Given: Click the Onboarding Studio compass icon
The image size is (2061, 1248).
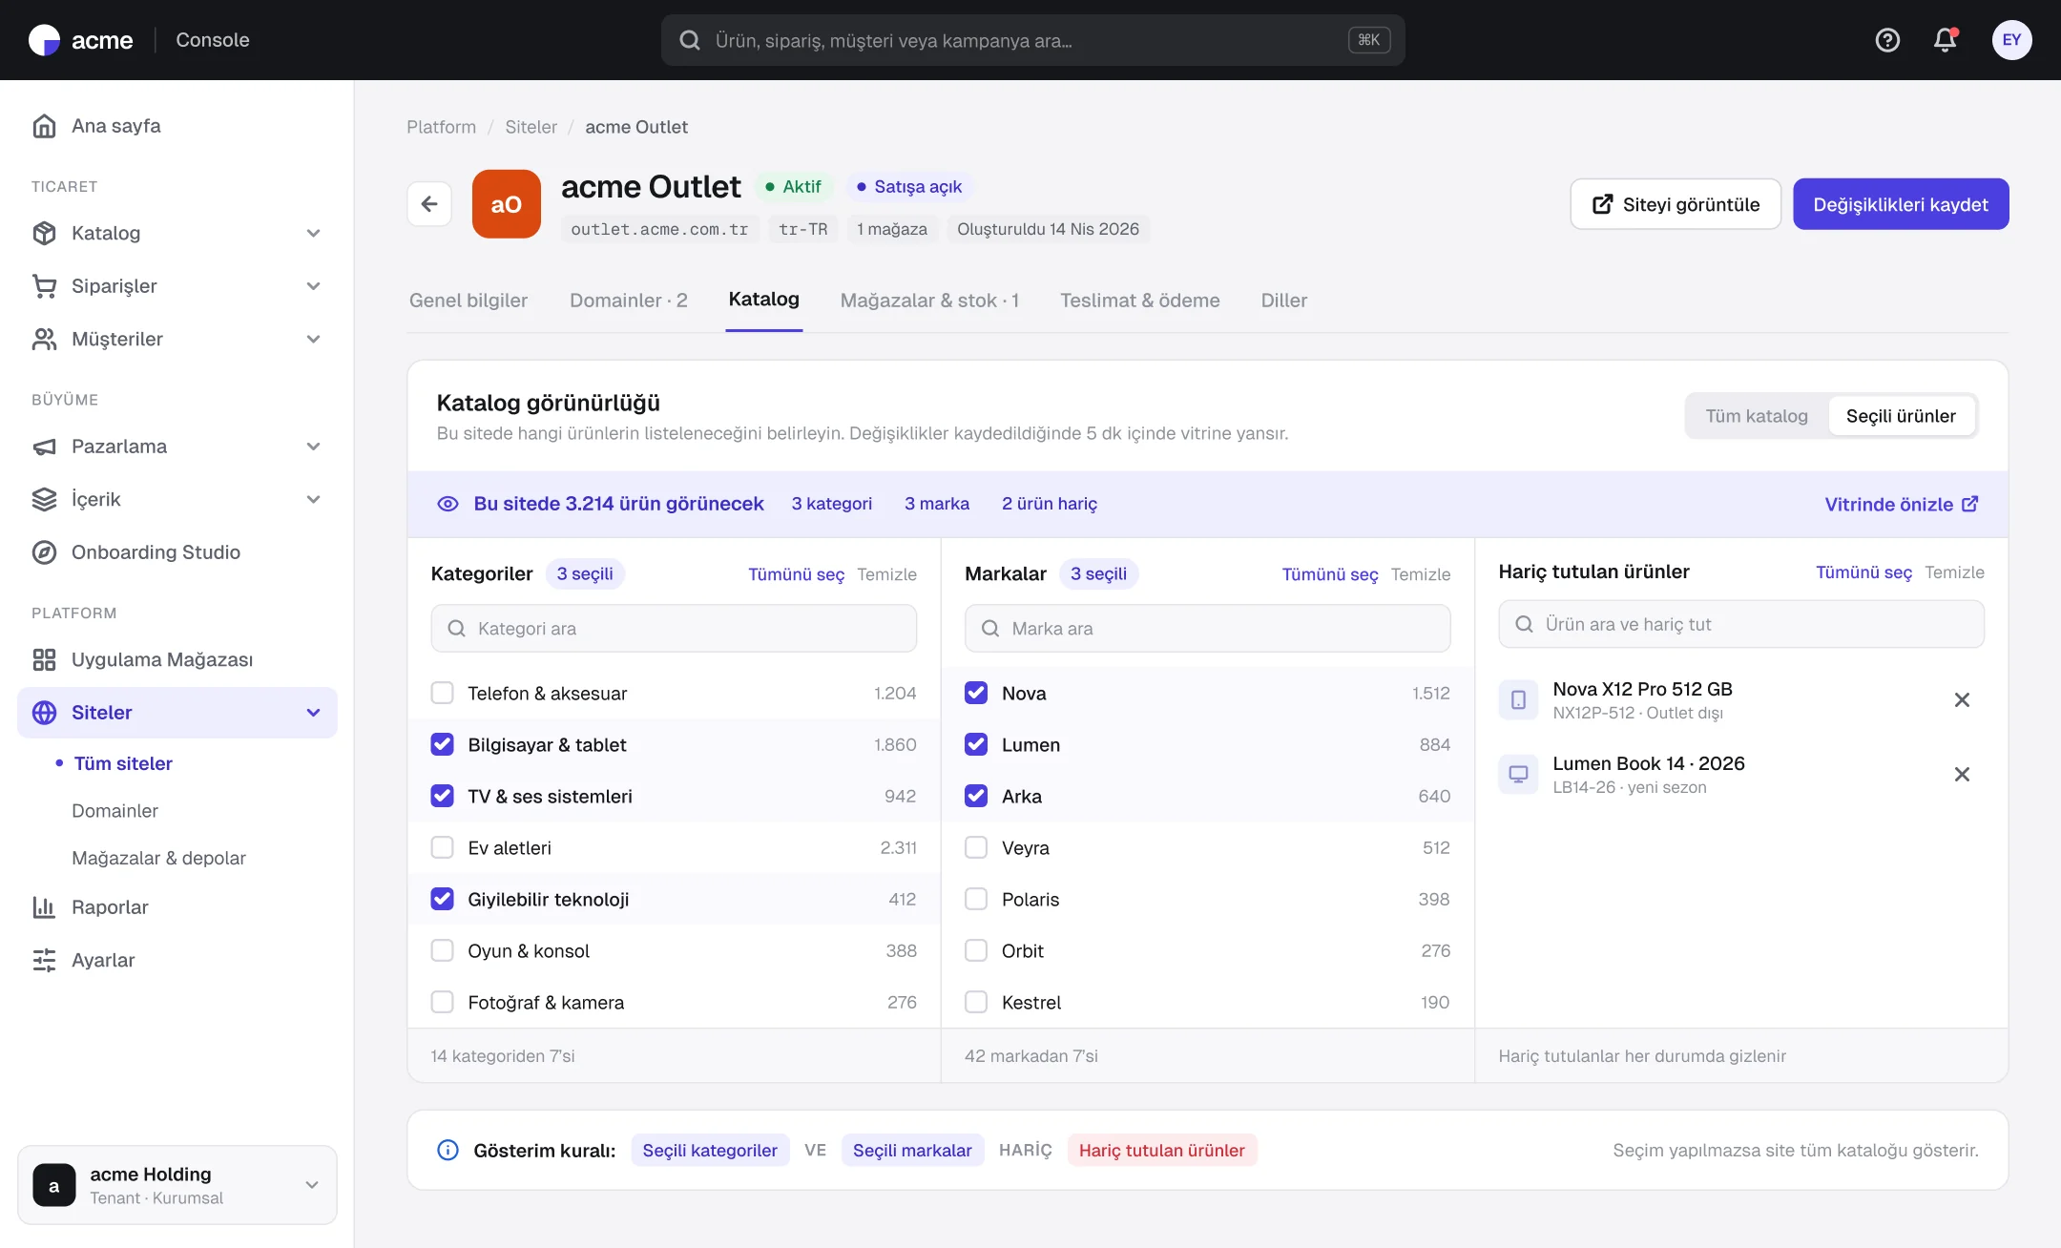Looking at the screenshot, I should point(44,552).
